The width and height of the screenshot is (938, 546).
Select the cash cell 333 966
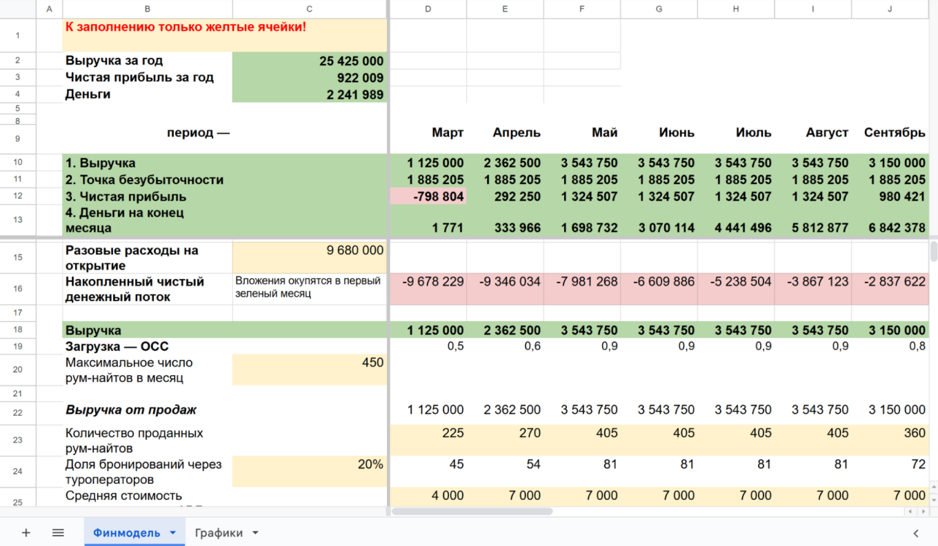point(506,221)
